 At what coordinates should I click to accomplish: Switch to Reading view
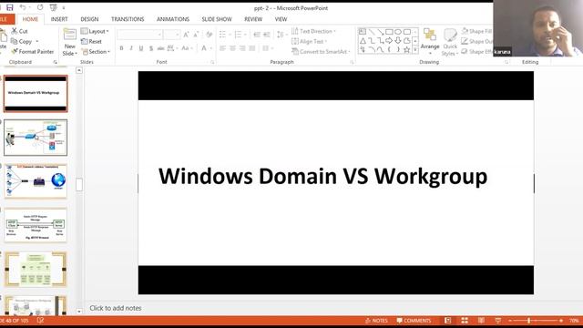[x=481, y=321]
